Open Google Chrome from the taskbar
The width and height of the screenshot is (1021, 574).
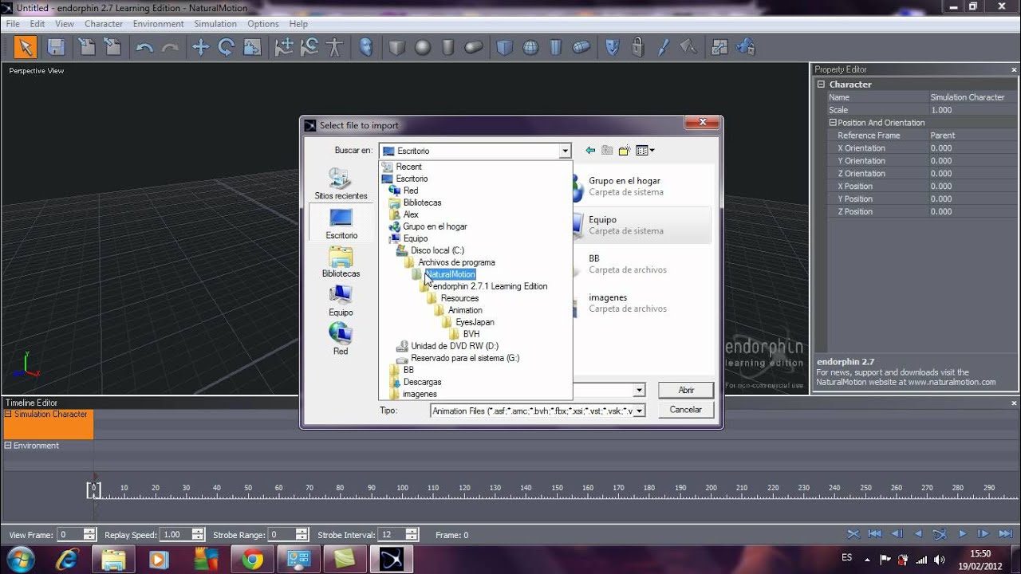(252, 559)
